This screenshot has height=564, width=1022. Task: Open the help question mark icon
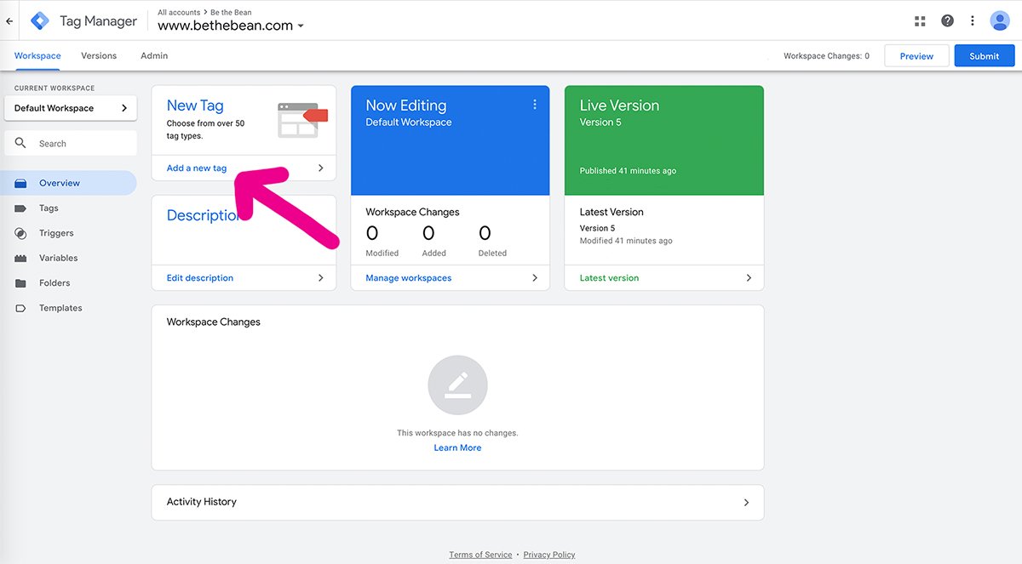tap(947, 20)
